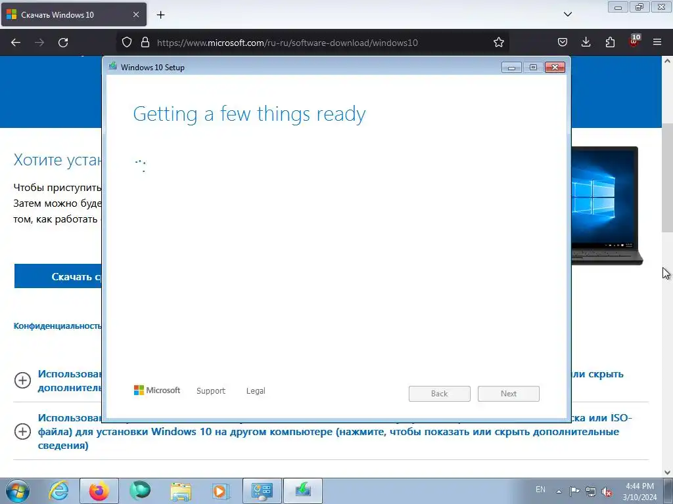The image size is (673, 504).
Task: Click the Support link in Windows 10 Setup
Action: [x=211, y=391]
